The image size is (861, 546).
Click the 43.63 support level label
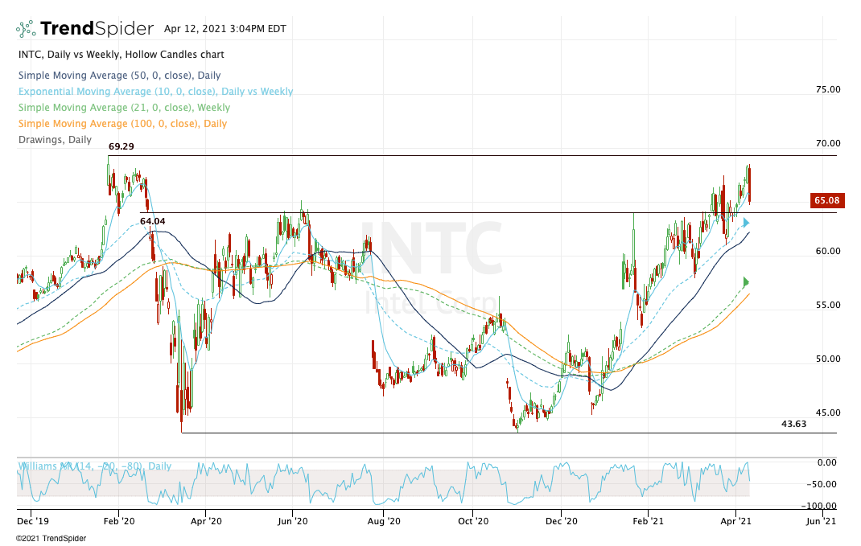point(794,424)
